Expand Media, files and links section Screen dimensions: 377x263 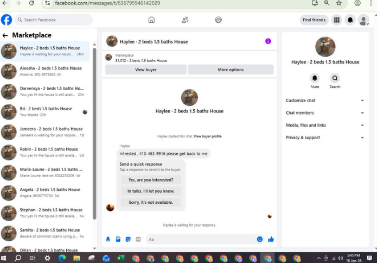point(325,125)
